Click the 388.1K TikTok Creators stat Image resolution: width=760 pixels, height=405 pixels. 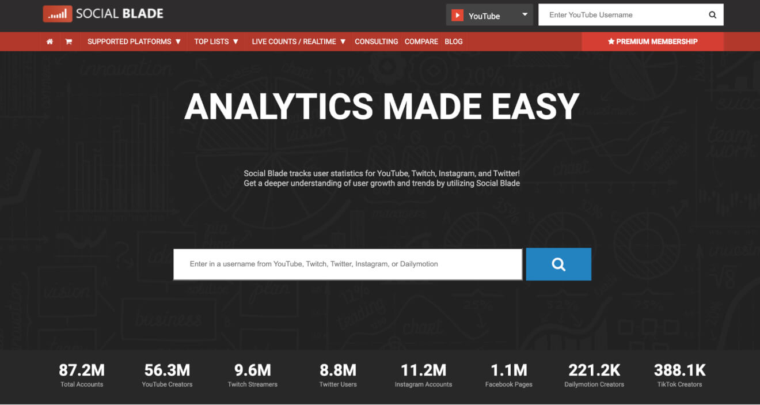(679, 375)
